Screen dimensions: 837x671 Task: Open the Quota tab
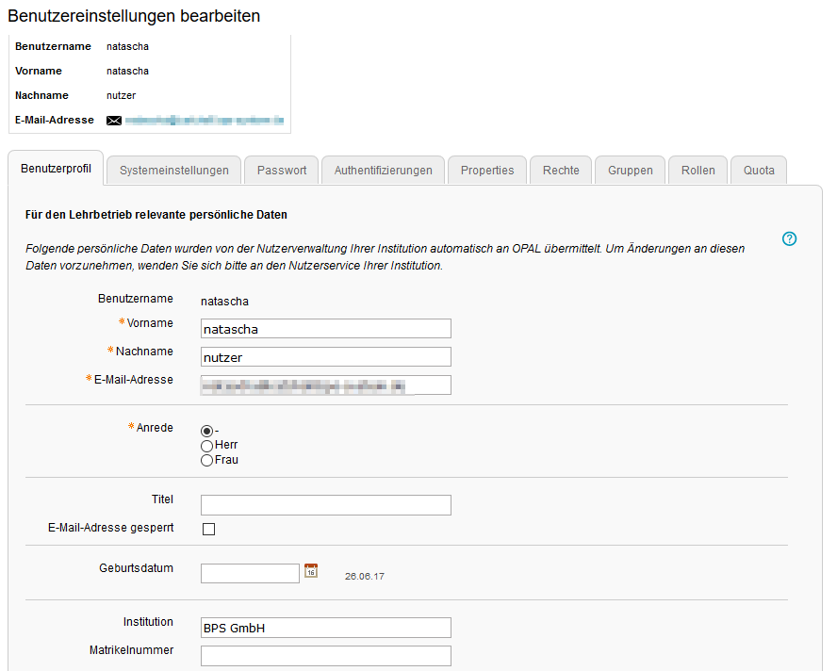coord(758,170)
